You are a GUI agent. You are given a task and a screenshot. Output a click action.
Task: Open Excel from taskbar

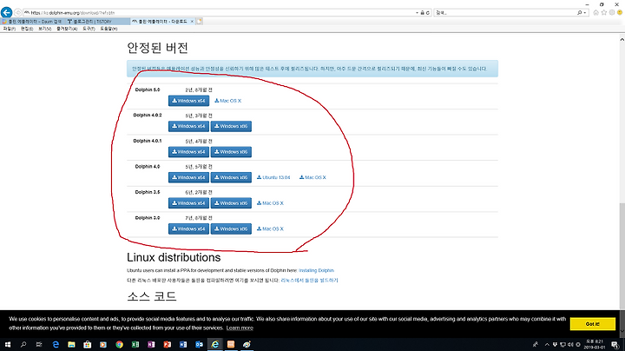(x=135, y=344)
